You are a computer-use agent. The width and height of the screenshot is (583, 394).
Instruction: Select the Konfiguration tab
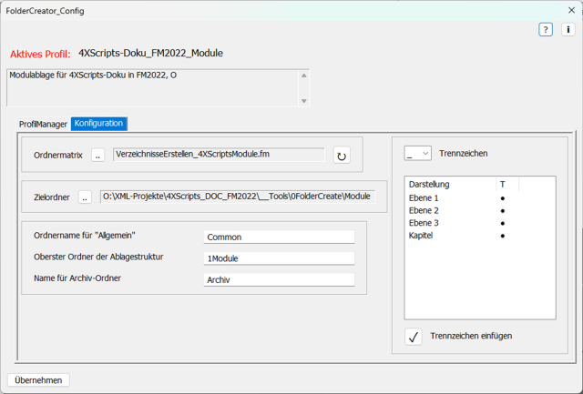coord(99,123)
